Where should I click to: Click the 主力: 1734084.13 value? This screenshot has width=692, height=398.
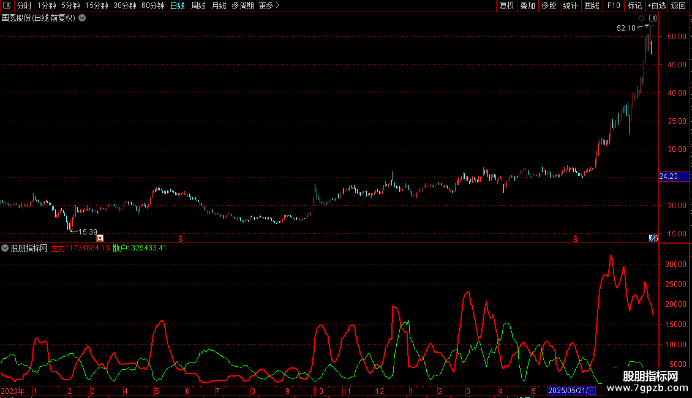click(80, 248)
